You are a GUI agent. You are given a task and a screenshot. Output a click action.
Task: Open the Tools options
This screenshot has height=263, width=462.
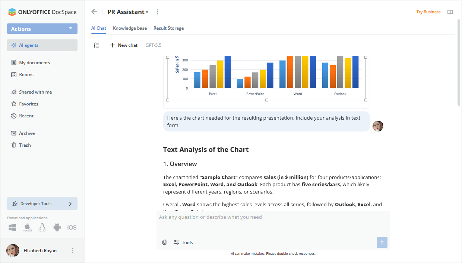(x=183, y=242)
